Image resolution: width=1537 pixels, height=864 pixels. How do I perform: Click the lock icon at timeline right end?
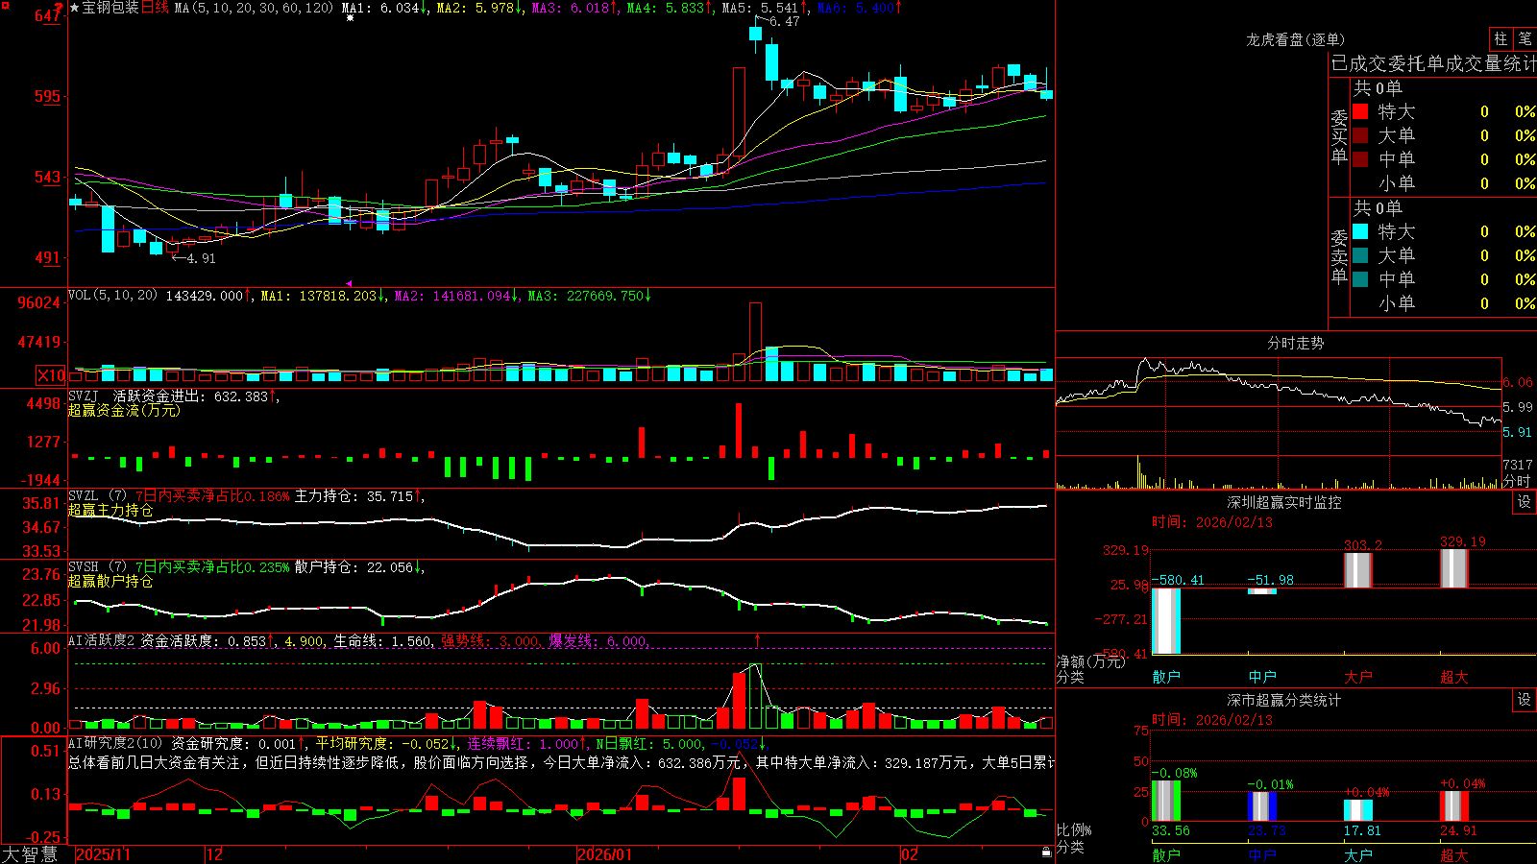click(x=1046, y=852)
